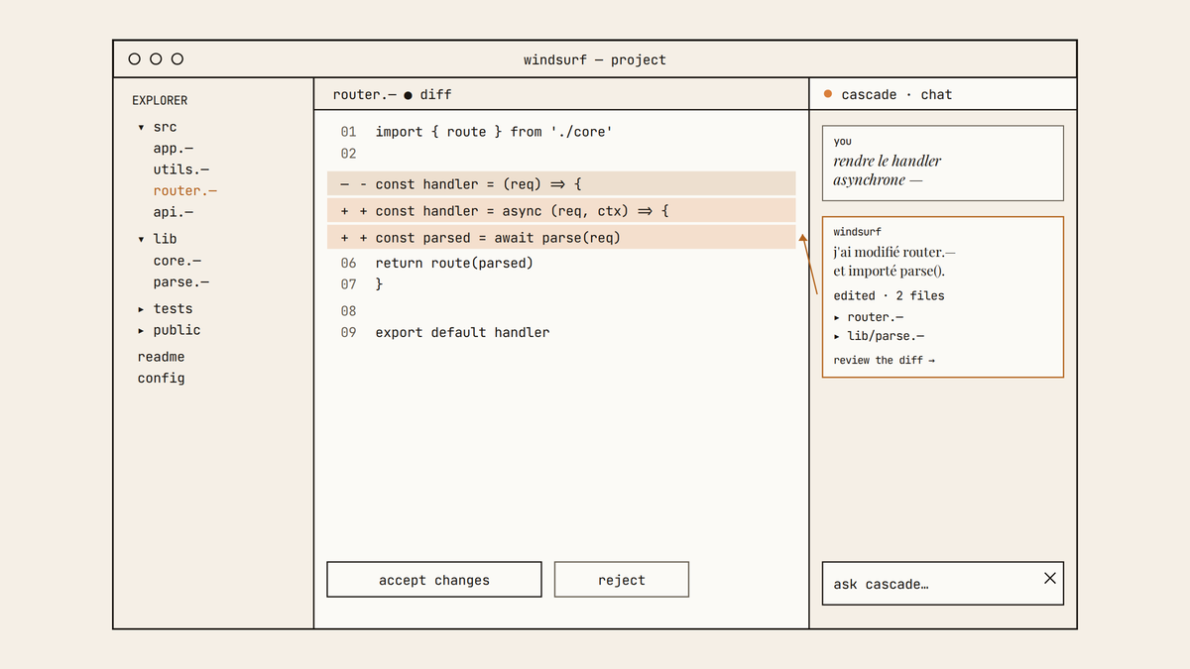Expand the public folder arrow

click(142, 331)
